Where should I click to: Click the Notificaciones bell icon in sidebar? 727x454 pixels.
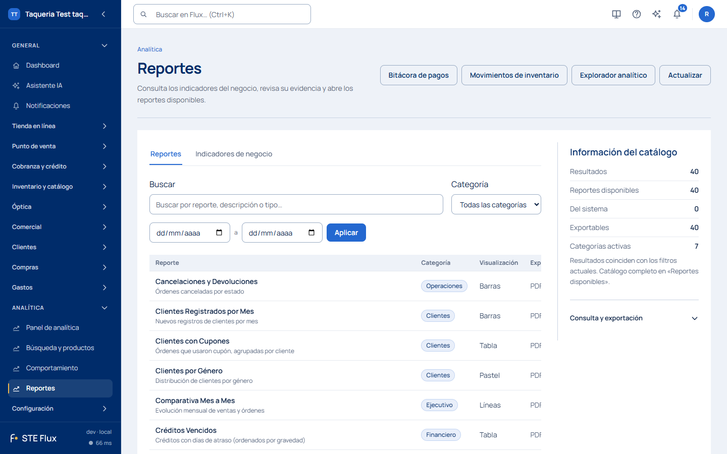16,106
